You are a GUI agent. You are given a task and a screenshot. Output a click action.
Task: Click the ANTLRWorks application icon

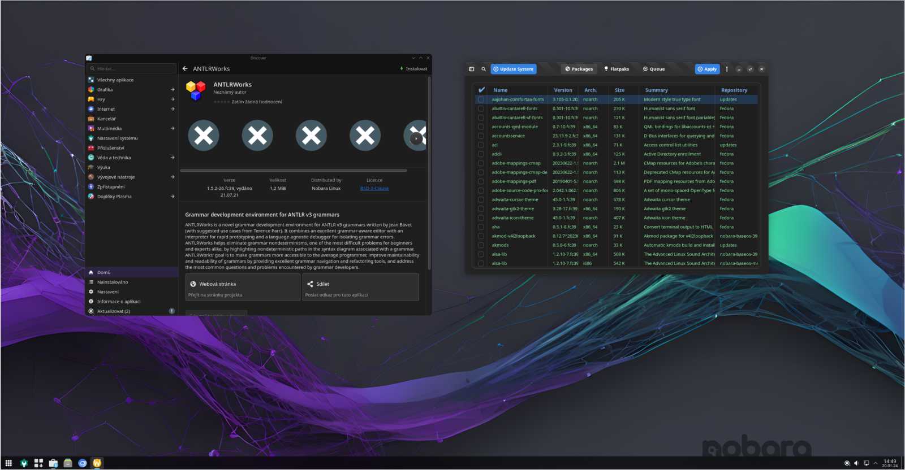pyautogui.click(x=196, y=90)
